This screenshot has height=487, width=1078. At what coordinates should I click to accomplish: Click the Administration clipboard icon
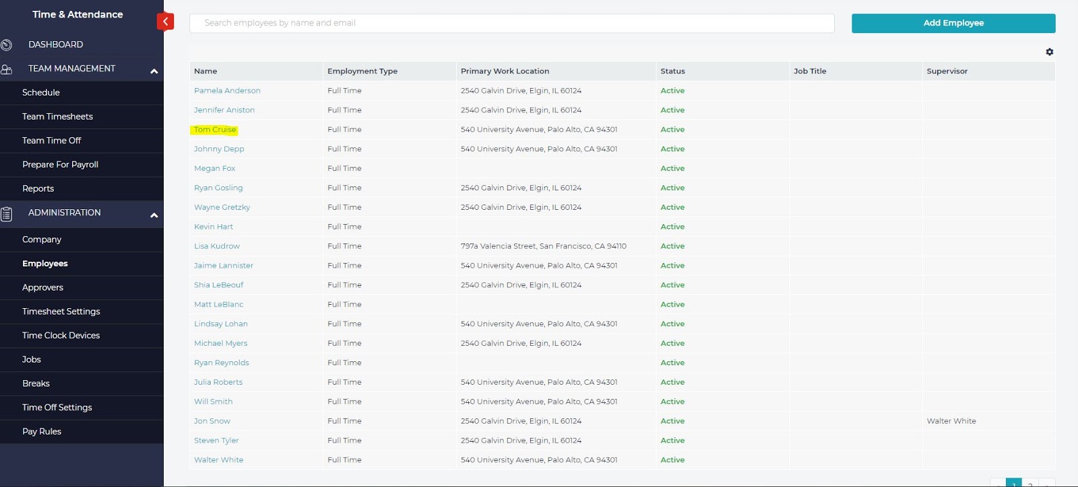tap(7, 214)
